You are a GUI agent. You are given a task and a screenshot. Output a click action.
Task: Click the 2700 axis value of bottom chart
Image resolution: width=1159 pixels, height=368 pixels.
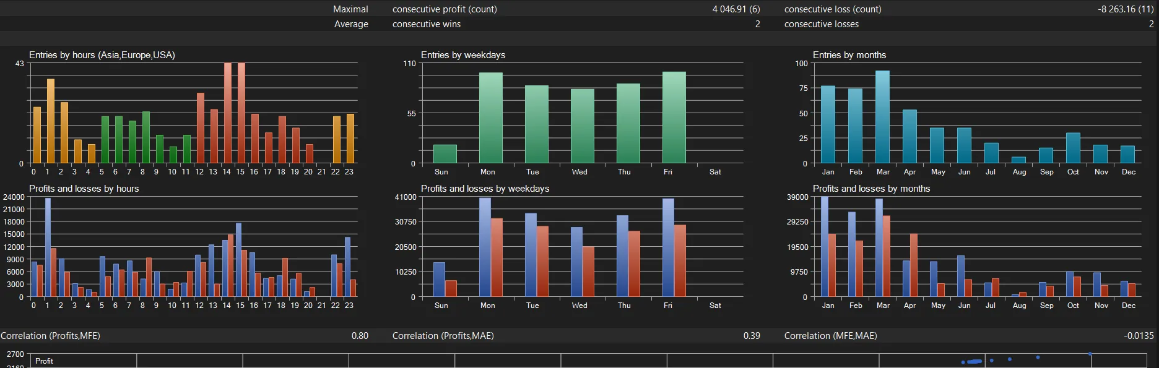[x=15, y=354]
